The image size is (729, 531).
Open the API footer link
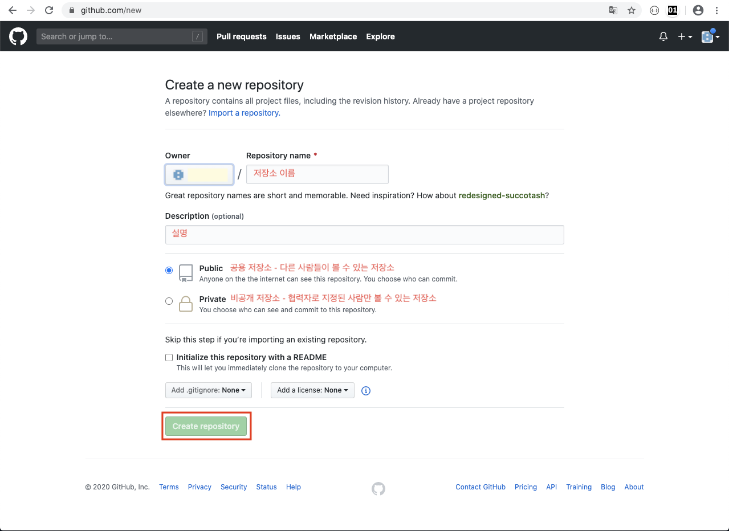click(x=551, y=487)
